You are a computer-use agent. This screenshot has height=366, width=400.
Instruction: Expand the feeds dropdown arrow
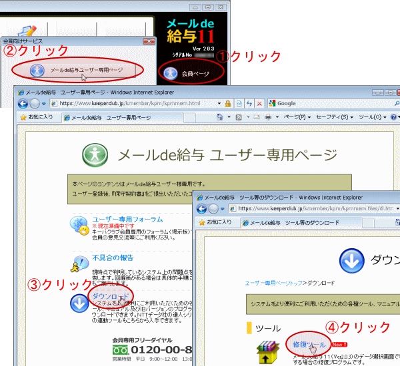click(x=248, y=117)
